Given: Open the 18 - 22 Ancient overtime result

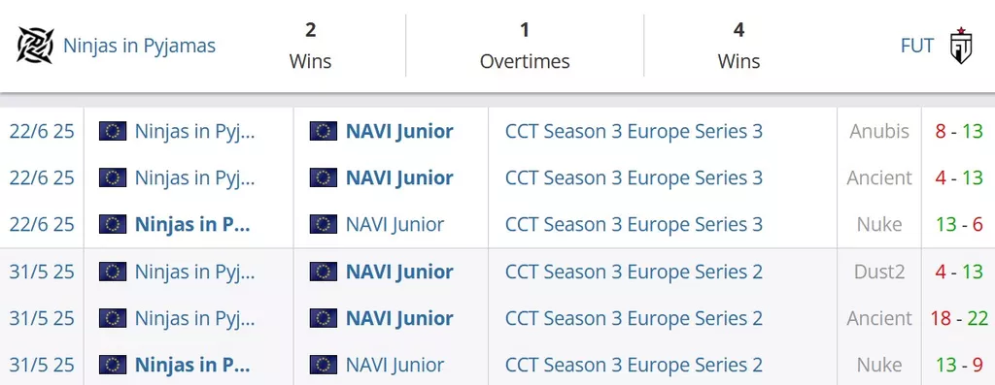Looking at the screenshot, I should pyautogui.click(x=959, y=318).
